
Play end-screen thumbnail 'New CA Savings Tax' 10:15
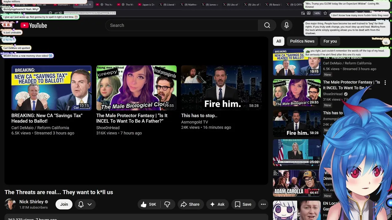pyautogui.click(x=51, y=88)
